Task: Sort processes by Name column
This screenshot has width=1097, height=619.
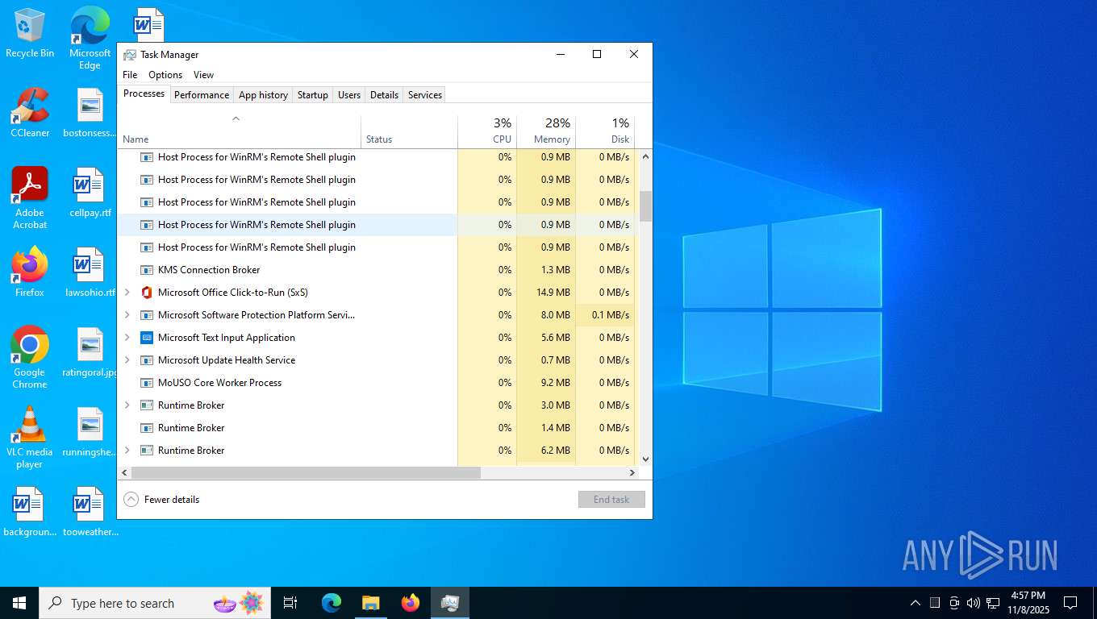Action: 240,132
